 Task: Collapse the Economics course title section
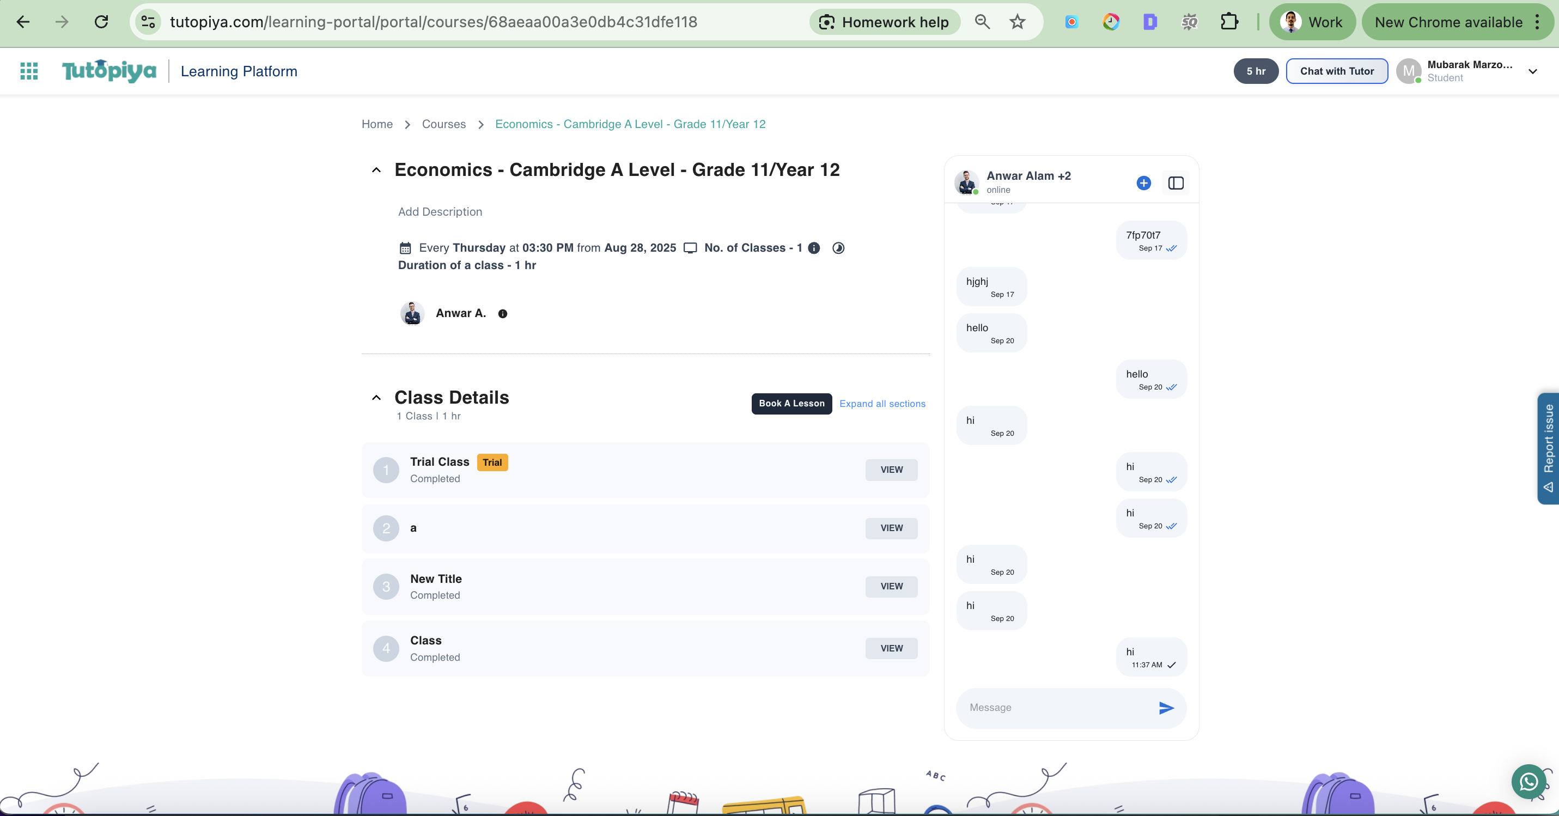point(376,170)
